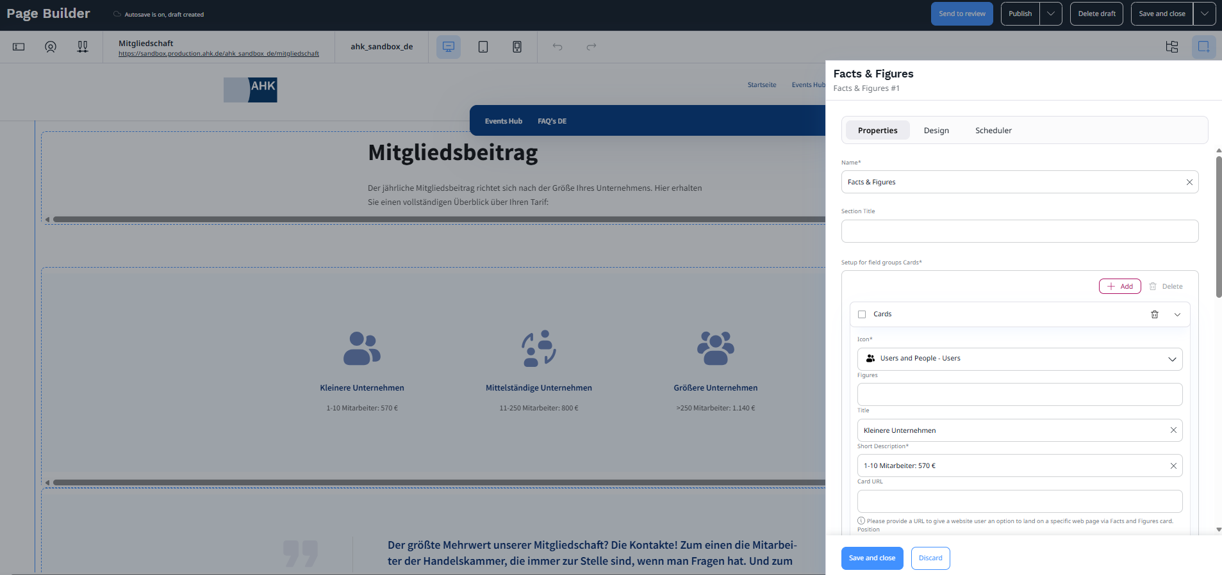Click Mittelständige Unternehmen card title
The width and height of the screenshot is (1222, 575).
click(539, 388)
